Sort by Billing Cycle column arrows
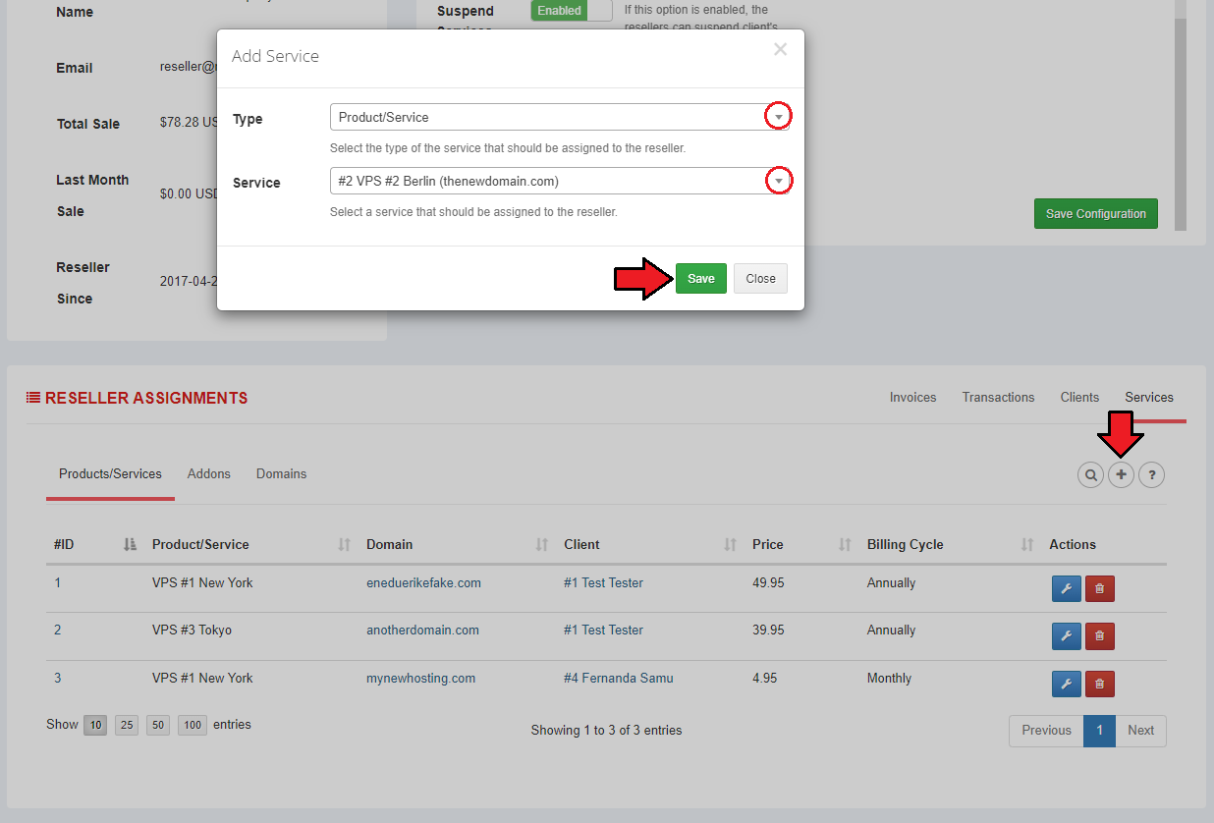 pyautogui.click(x=1026, y=544)
